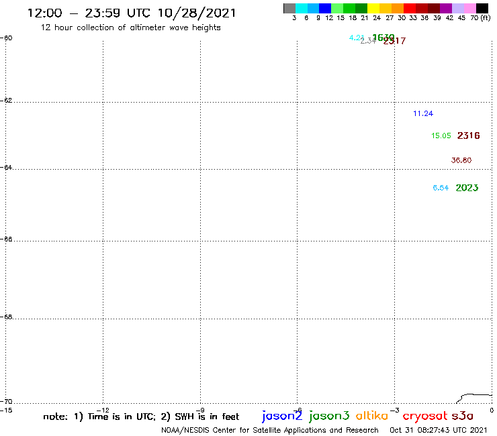Screen dimensions: 497x436
Task: Select the green 2023 time label
Action: pyautogui.click(x=467, y=188)
